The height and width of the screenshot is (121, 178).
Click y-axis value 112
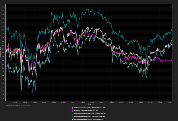tap(3, 30)
